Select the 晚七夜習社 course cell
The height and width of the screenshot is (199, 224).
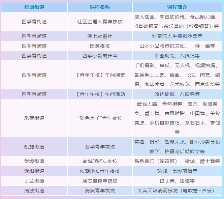pyautogui.click(x=100, y=36)
